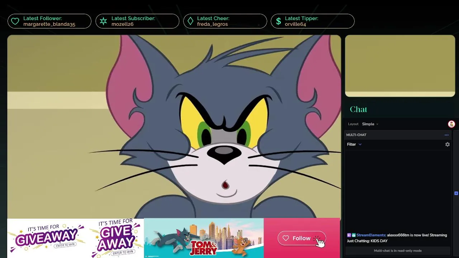
Task: Click the Latest Follower heart icon
Action: coord(15,21)
